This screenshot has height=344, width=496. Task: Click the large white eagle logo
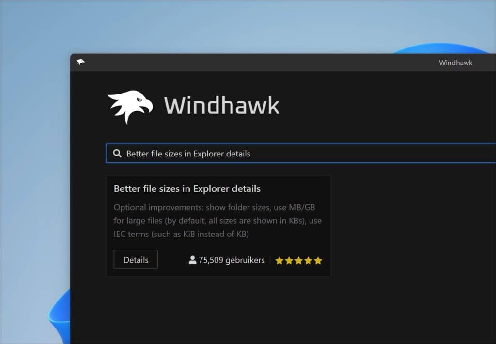pos(129,107)
